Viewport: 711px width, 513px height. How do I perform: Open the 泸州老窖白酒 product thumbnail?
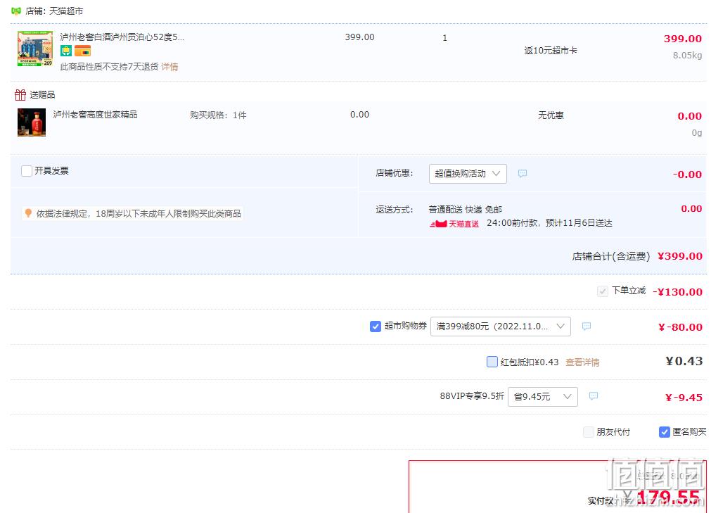pyautogui.click(x=35, y=49)
